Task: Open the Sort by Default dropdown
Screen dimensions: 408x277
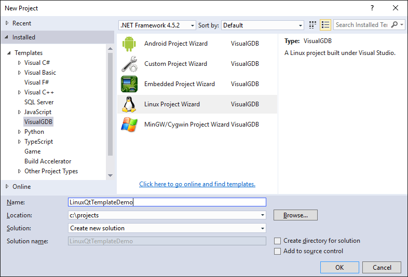Action: [263, 25]
